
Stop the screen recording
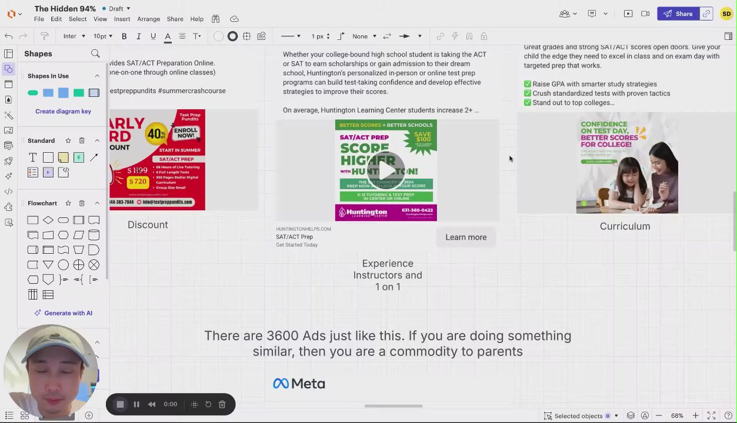pyautogui.click(x=120, y=404)
